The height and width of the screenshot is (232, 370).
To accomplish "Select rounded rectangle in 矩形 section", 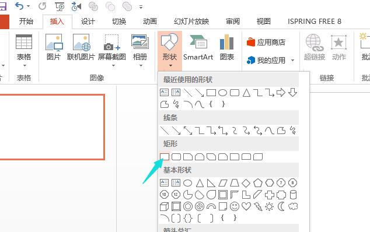I will point(176,157).
